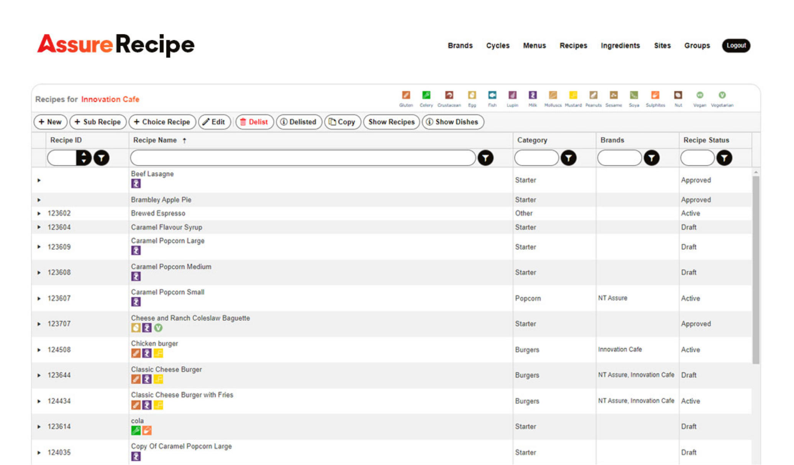
Task: Open the Brands menu
Action: click(x=460, y=46)
